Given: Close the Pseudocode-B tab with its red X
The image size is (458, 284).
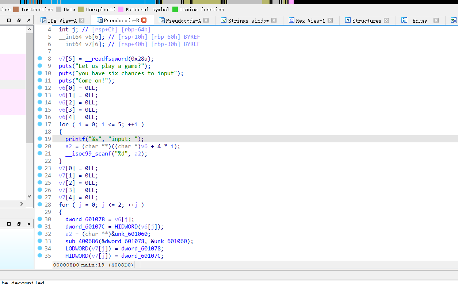Looking at the screenshot, I should pos(144,20).
